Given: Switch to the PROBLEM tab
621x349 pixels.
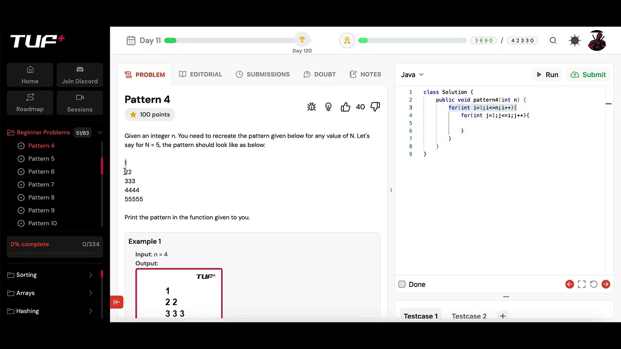Looking at the screenshot, I should (145, 75).
